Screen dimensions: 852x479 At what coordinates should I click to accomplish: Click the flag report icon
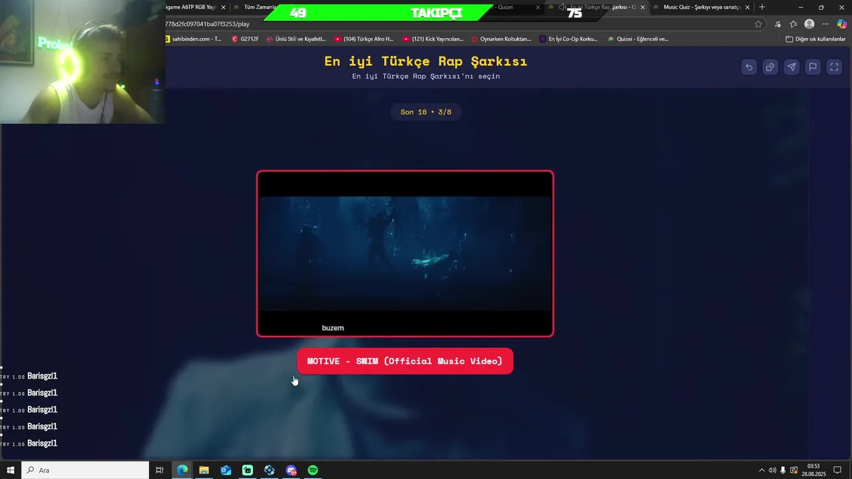813,67
